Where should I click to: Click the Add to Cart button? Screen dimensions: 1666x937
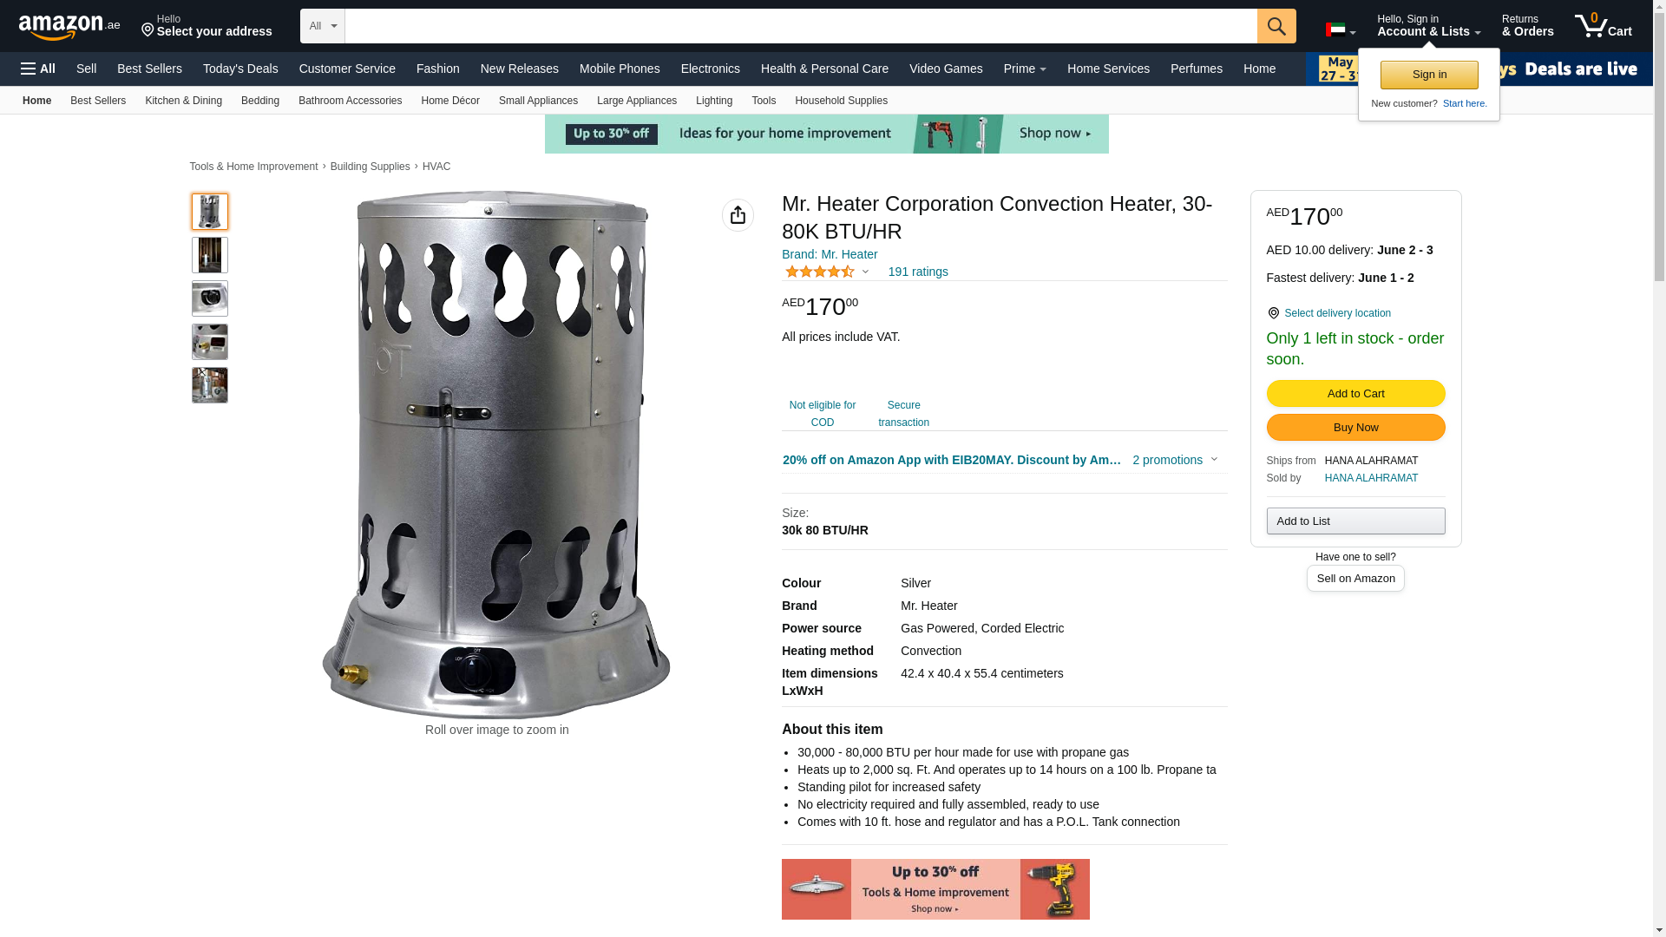(1355, 394)
